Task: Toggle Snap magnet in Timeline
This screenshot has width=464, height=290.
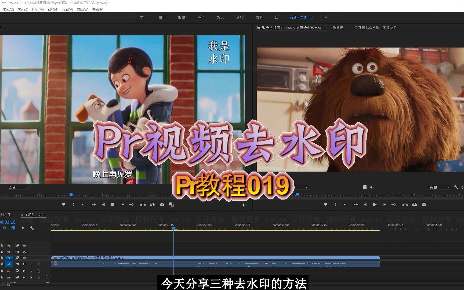Action: [x=4, y=228]
